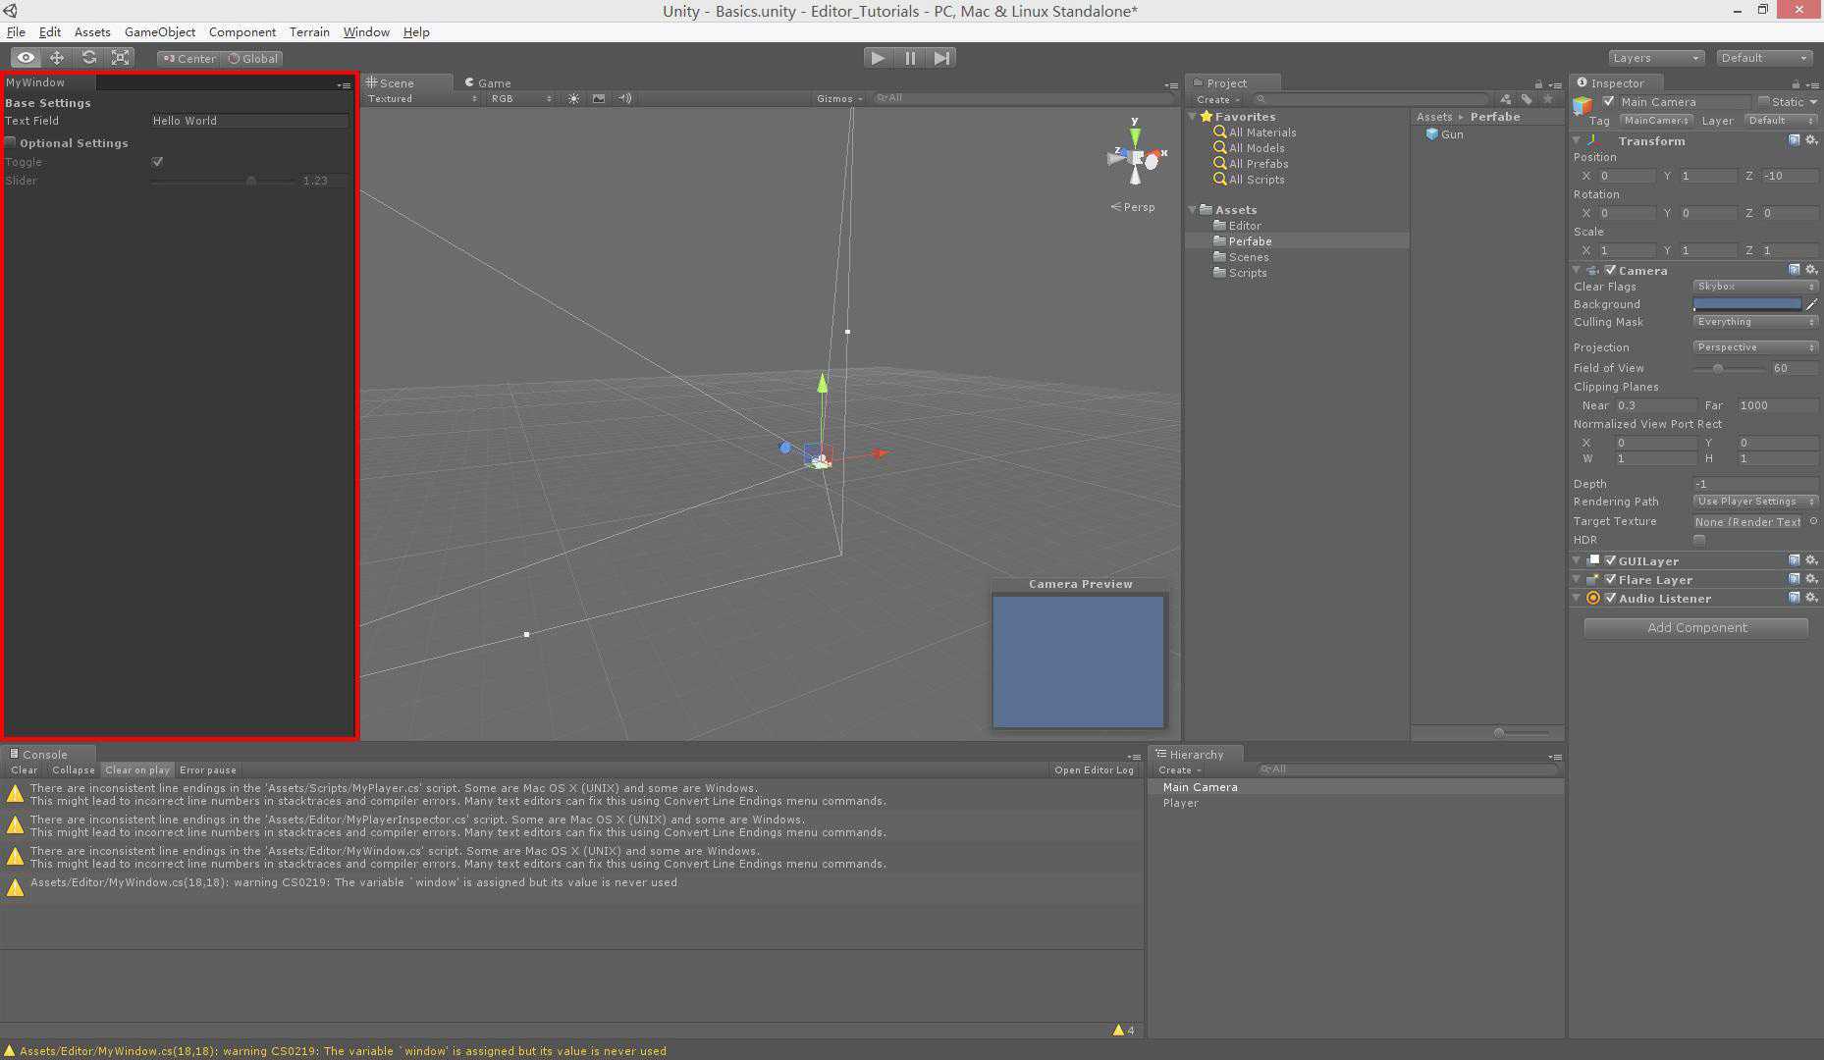
Task: Select the Move tool
Action: click(57, 57)
